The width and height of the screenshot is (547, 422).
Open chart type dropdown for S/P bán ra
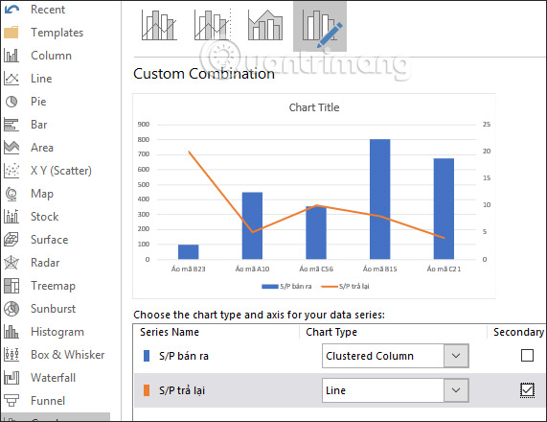456,356
